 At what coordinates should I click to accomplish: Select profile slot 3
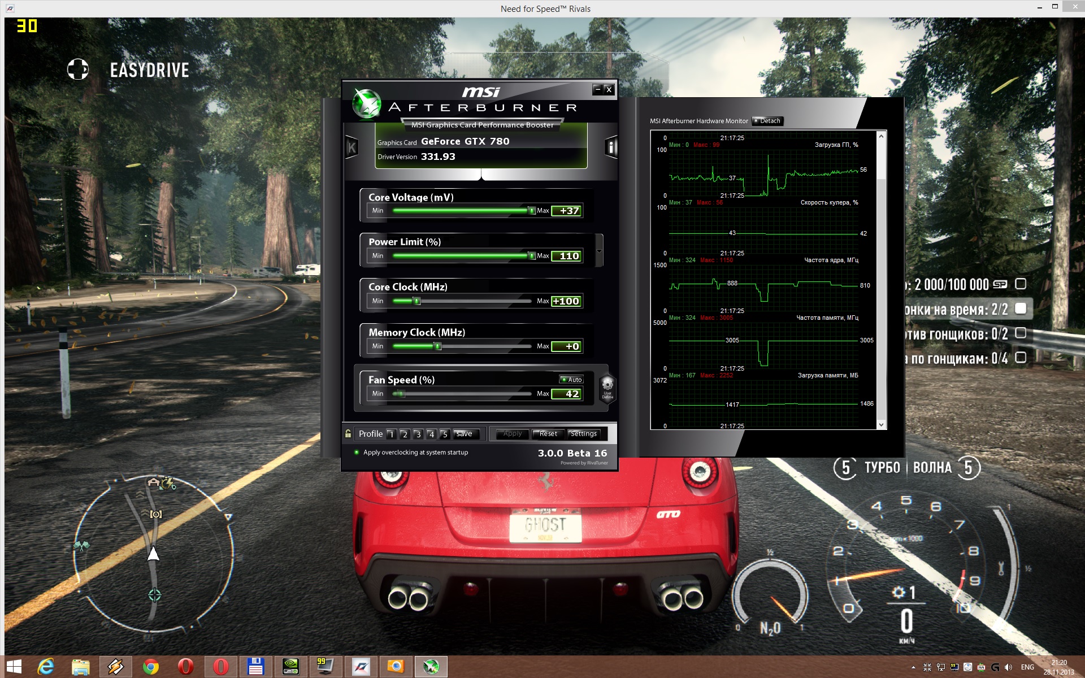click(x=418, y=434)
